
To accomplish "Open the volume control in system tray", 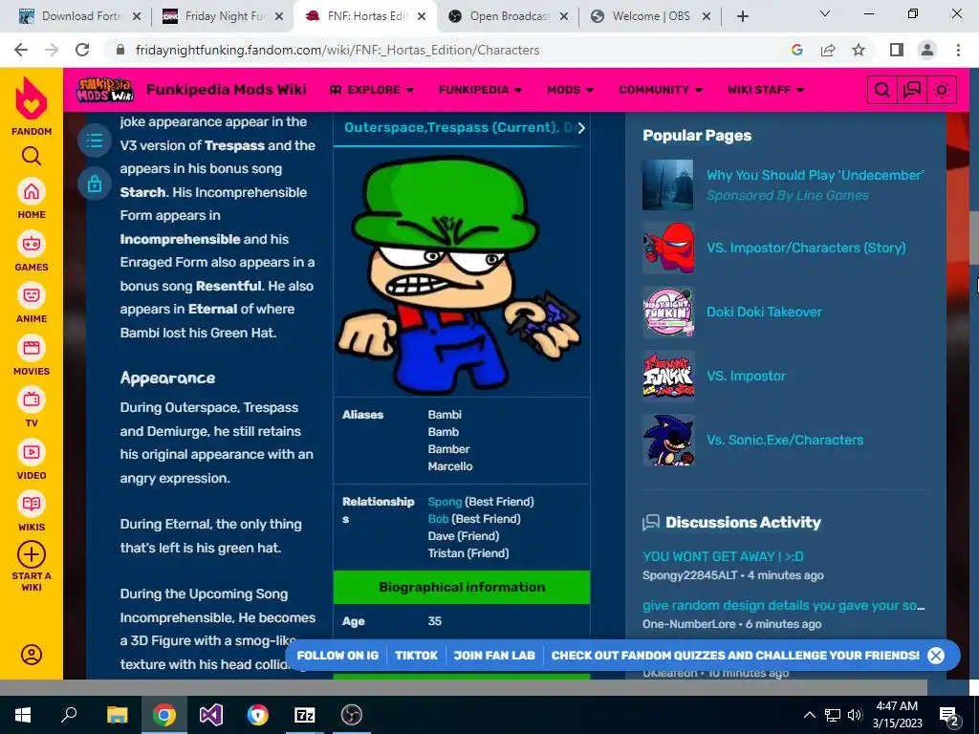I will 855,715.
